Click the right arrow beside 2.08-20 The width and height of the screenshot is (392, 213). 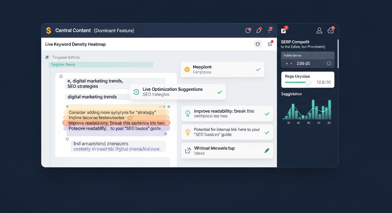[x=291, y=64]
